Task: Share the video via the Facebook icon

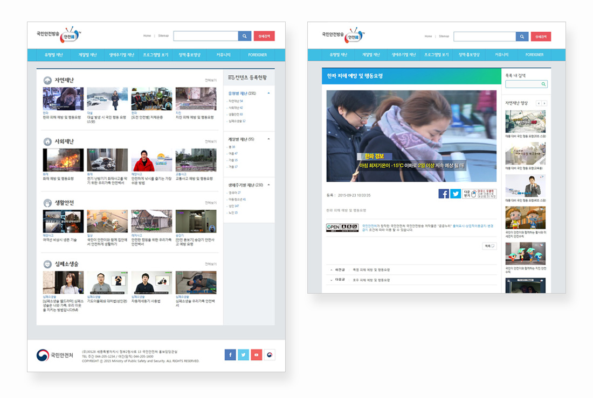Action: tap(444, 194)
